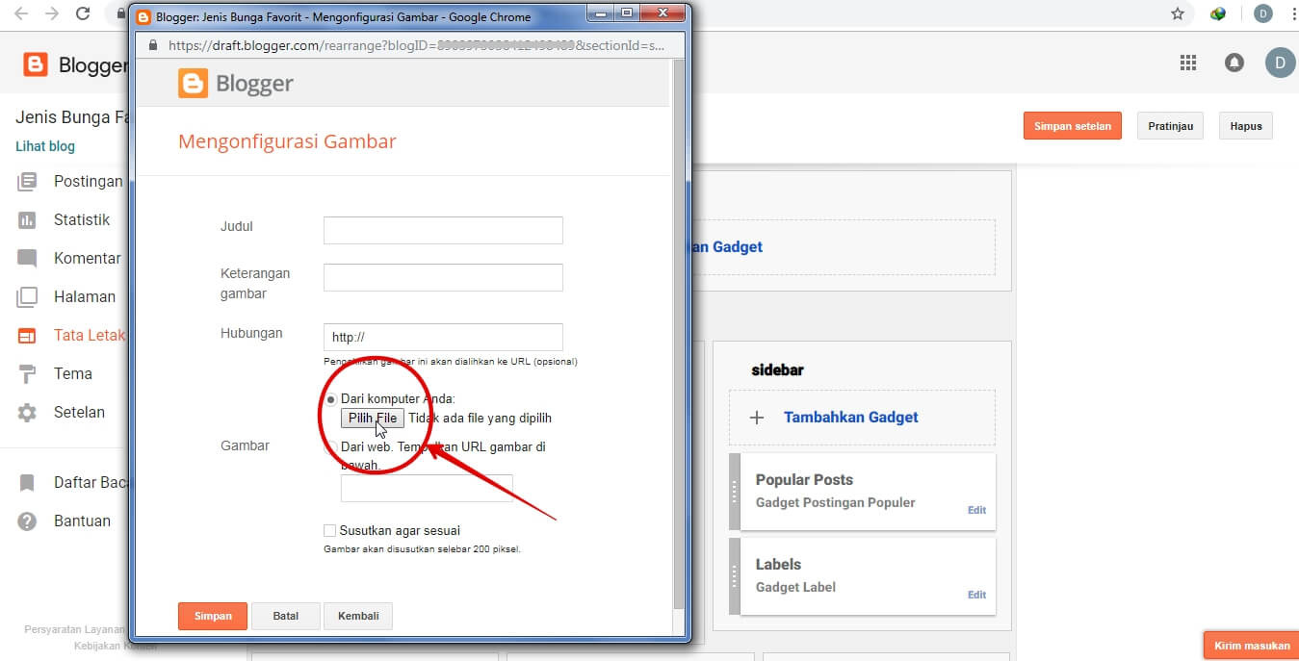Click the Simpan button in popup
Image resolution: width=1299 pixels, height=661 pixels.
pos(213,616)
